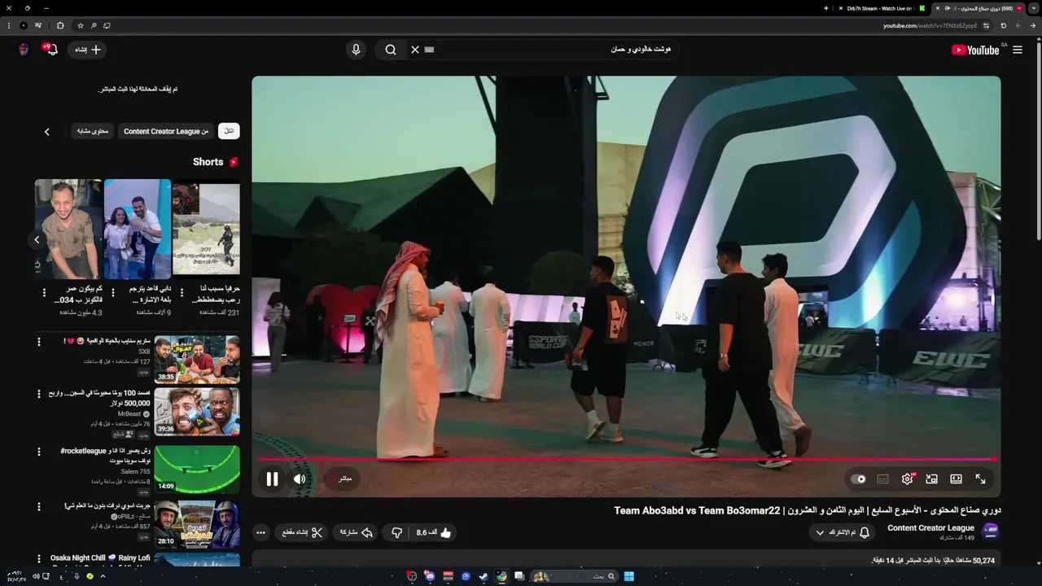Viewport: 1042px width, 586px height.
Task: Open the player settings gear
Action: pyautogui.click(x=907, y=479)
